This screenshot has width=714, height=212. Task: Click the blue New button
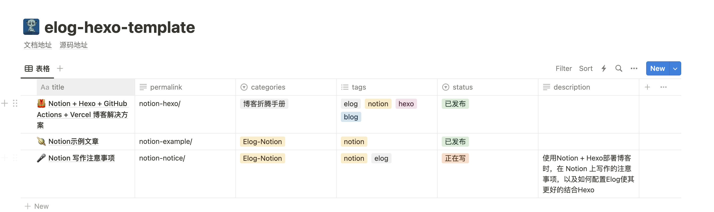coord(657,69)
